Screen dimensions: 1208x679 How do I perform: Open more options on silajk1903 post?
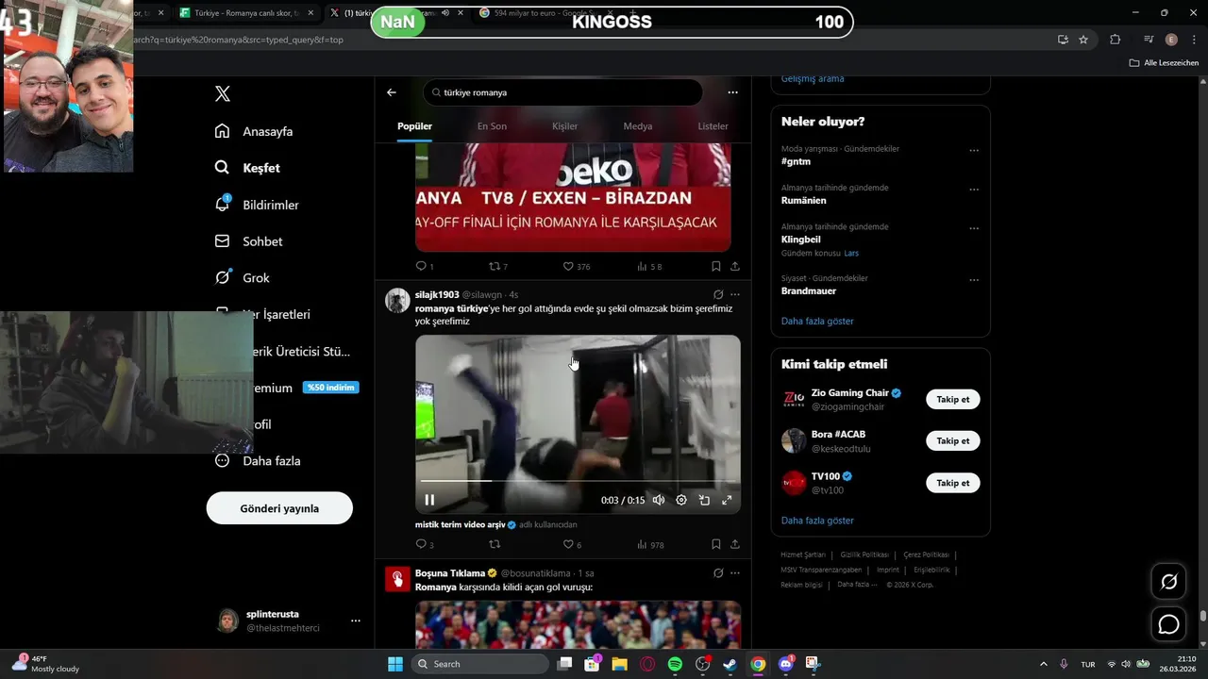[x=735, y=294]
